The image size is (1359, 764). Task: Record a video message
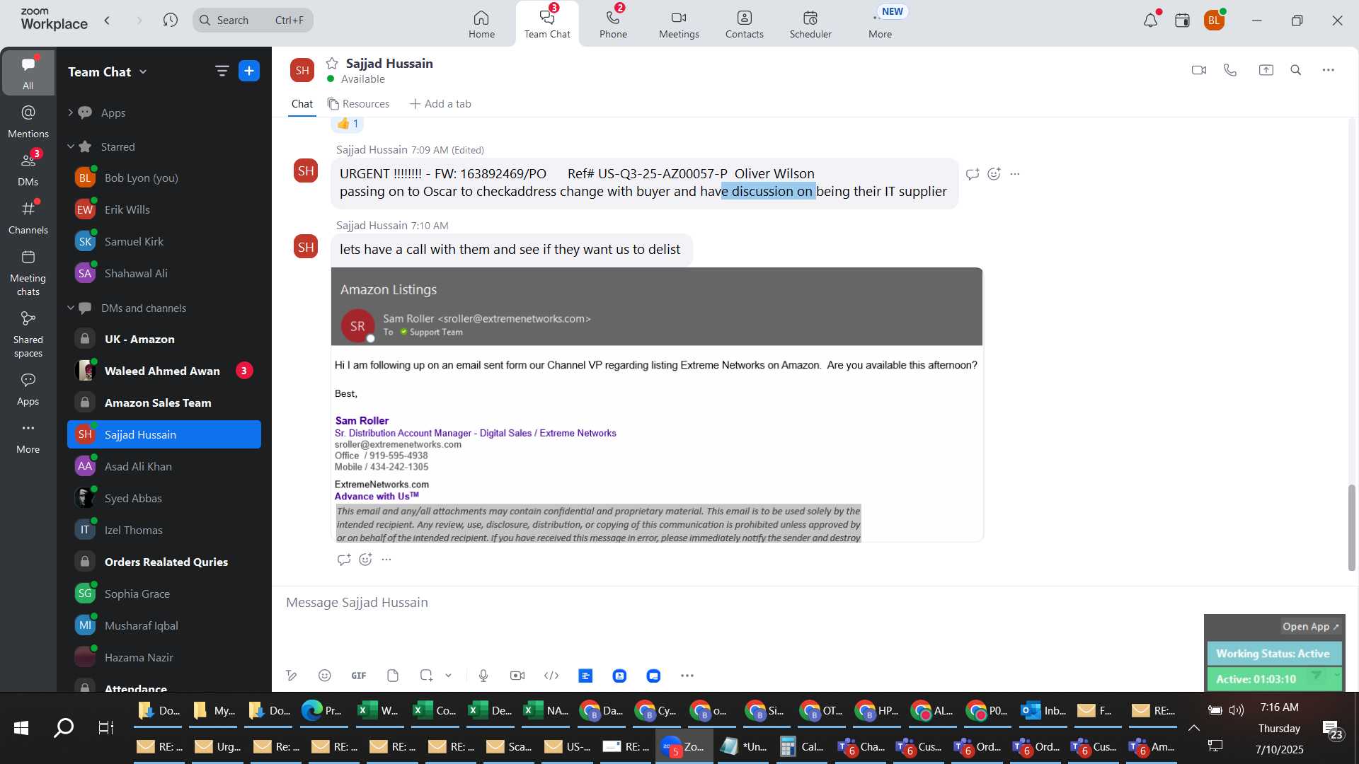pyautogui.click(x=517, y=676)
